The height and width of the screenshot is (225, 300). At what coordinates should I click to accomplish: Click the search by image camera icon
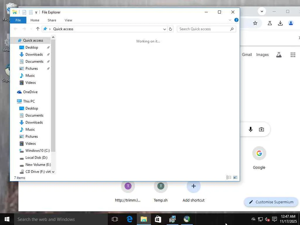(x=261, y=129)
